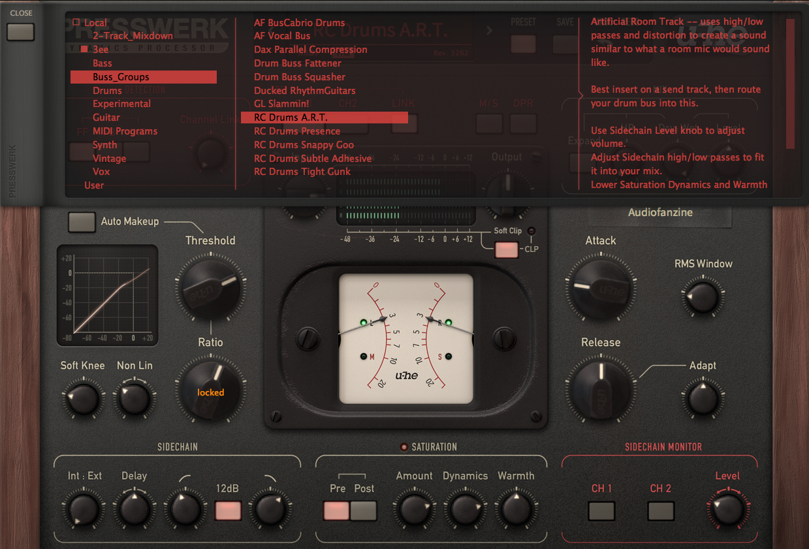
Task: Click the Int : Ext sidechain knob
Action: pos(83,509)
